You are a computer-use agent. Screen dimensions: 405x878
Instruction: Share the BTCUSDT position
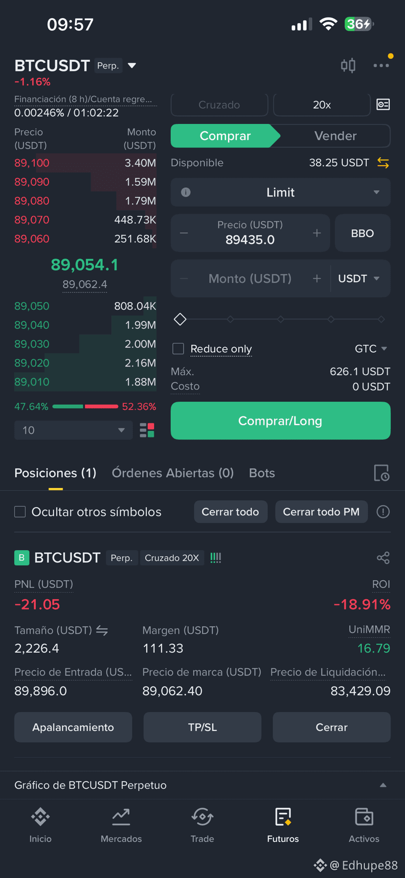383,558
